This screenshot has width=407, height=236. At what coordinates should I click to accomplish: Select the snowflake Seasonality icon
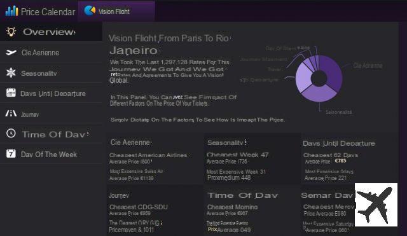click(x=11, y=73)
